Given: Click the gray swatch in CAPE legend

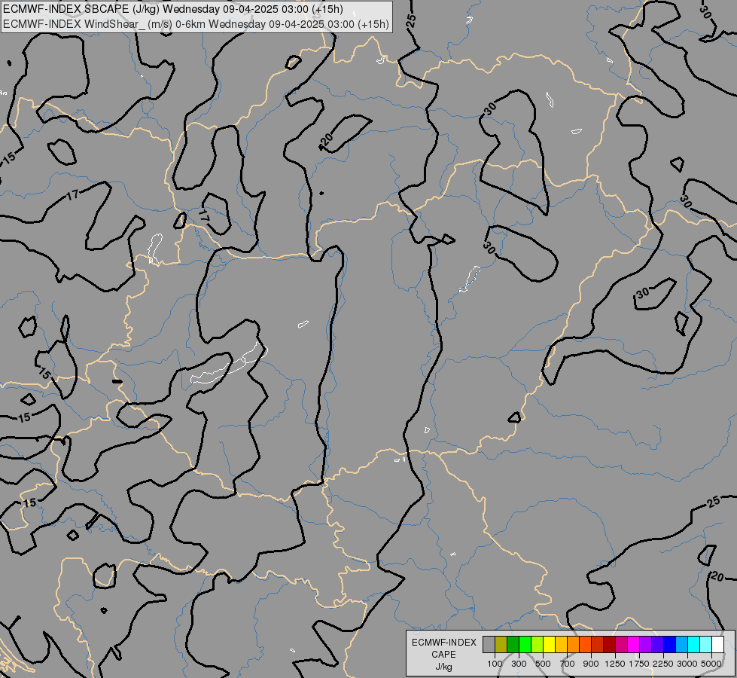Looking at the screenshot, I should (489, 644).
